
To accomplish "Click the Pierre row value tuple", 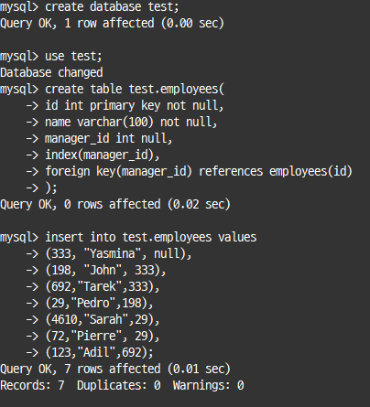I will [103, 337].
